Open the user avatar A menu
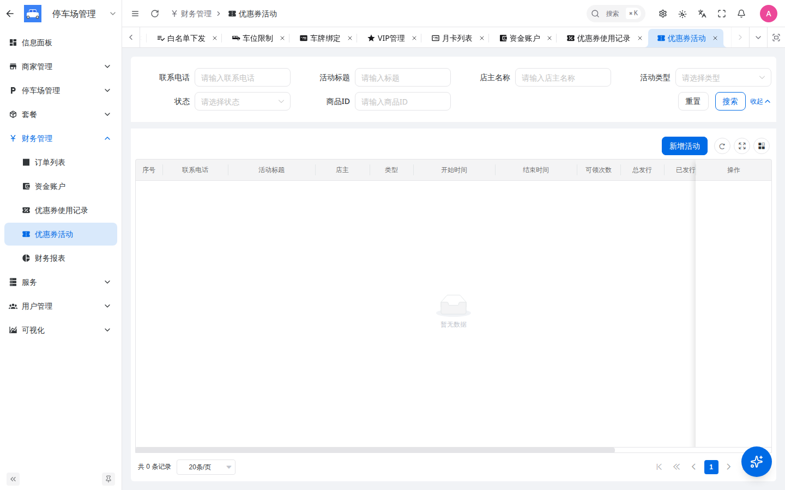Image resolution: width=785 pixels, height=490 pixels. (x=769, y=14)
